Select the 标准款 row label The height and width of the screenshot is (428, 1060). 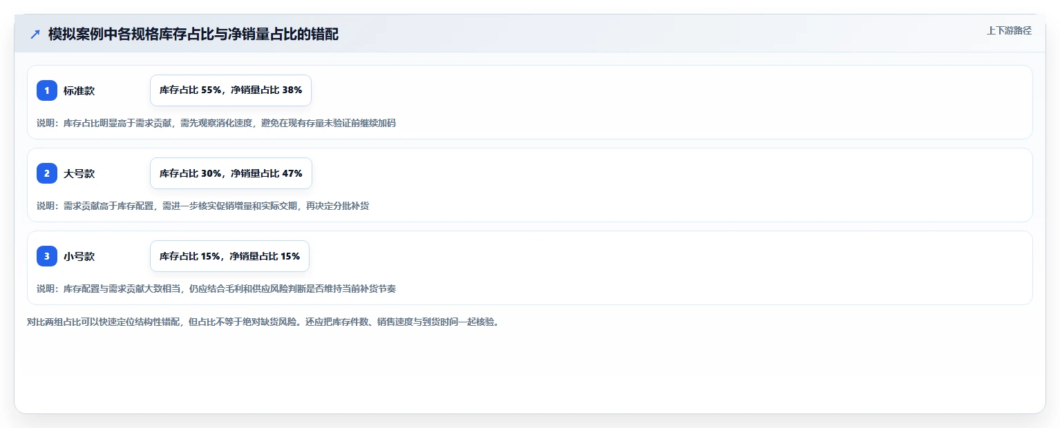click(x=79, y=90)
